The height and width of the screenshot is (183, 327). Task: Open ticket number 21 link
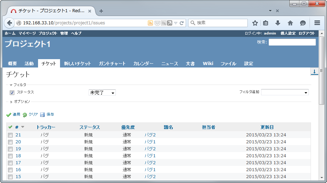tap(18, 135)
